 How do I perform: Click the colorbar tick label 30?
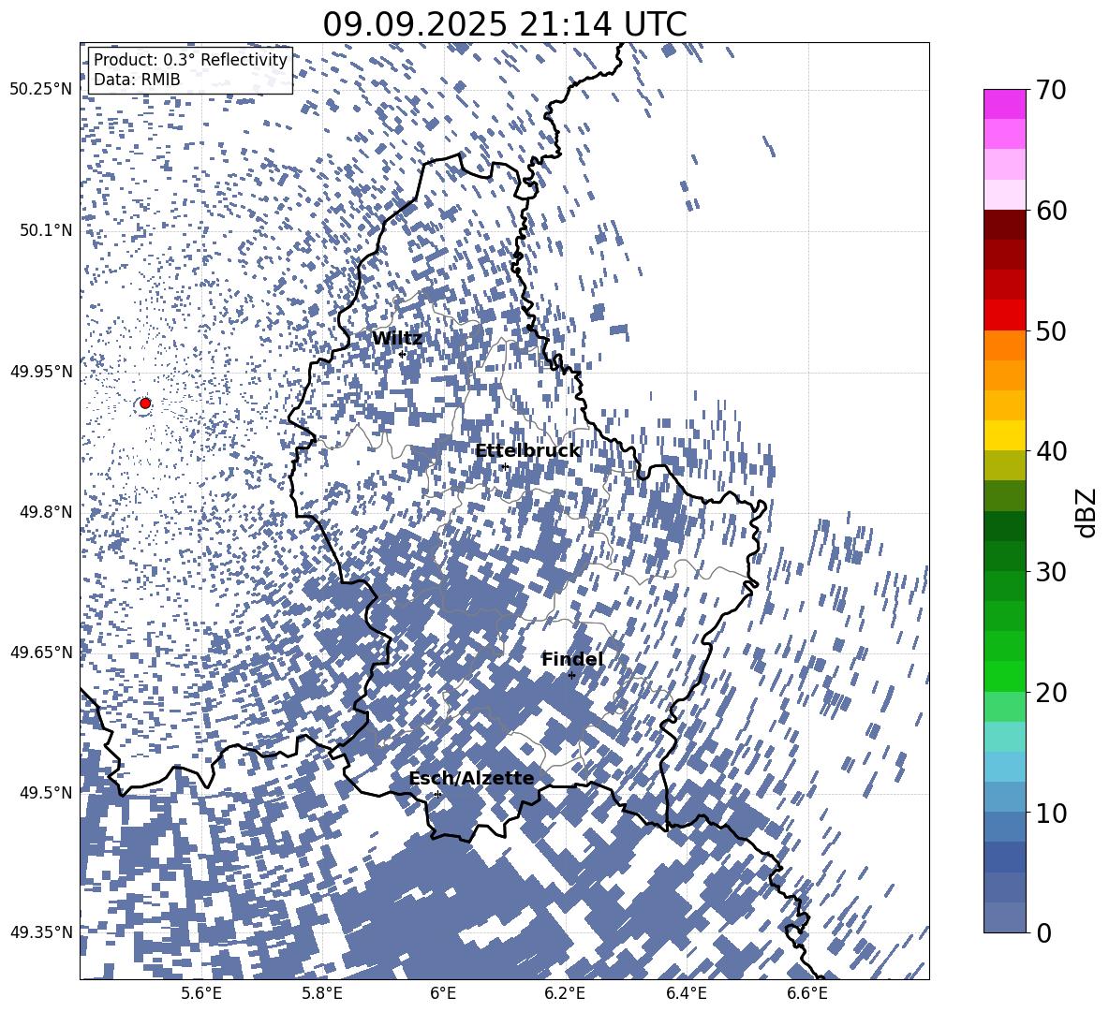(x=1051, y=572)
